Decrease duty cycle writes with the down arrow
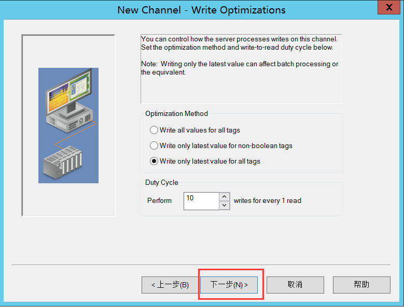This screenshot has width=404, height=307. coord(225,206)
